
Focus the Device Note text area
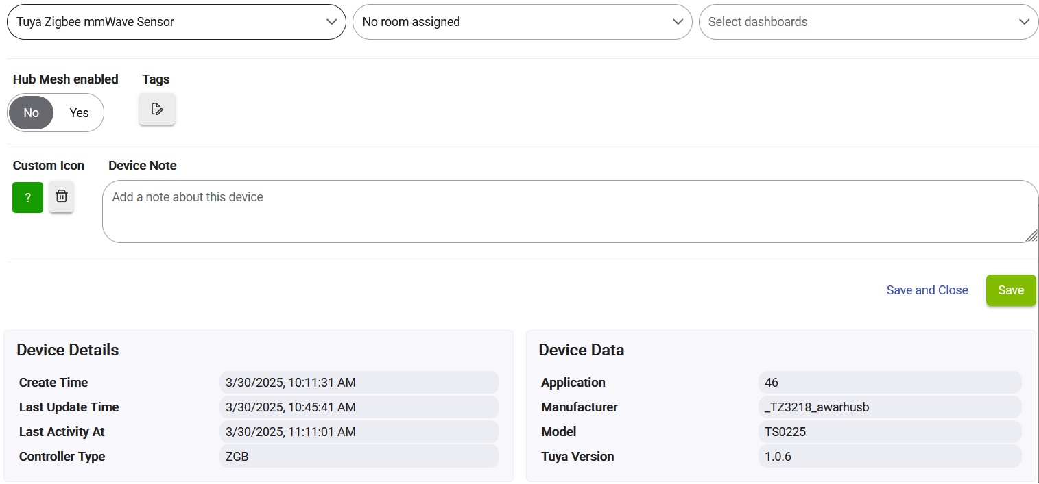[x=570, y=212]
